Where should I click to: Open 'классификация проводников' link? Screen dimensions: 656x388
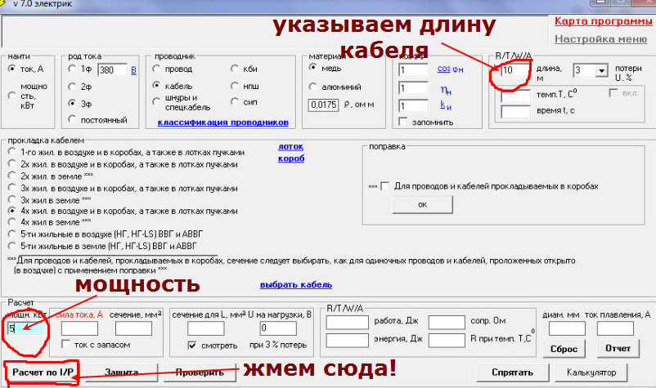tap(223, 123)
